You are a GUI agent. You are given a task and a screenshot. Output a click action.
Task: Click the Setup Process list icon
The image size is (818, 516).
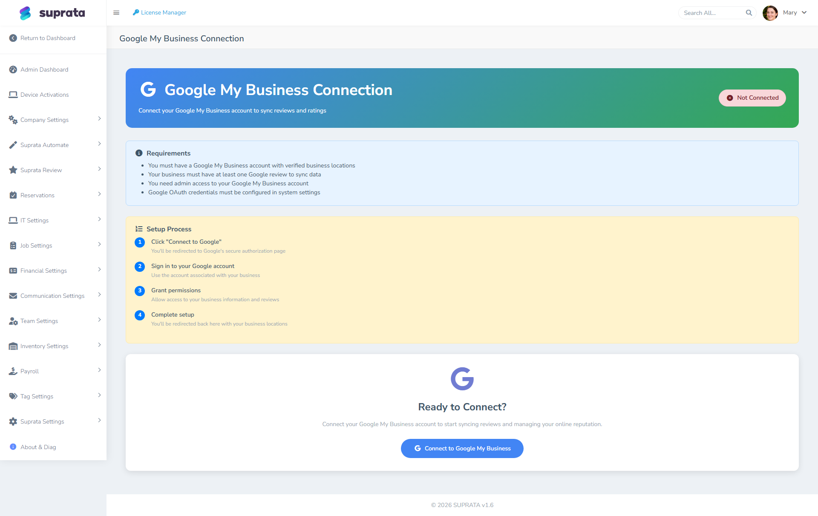pos(139,229)
